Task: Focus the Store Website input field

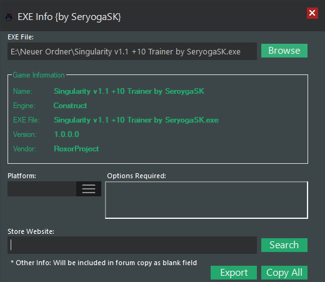Action: tap(132, 245)
